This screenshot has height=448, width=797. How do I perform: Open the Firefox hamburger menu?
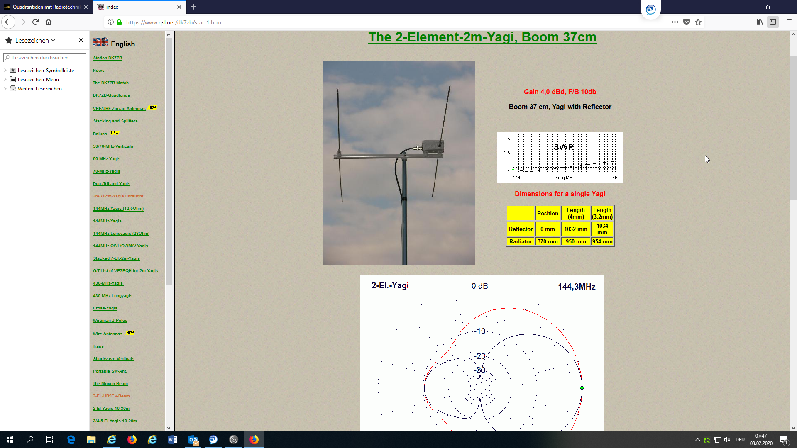pyautogui.click(x=789, y=22)
